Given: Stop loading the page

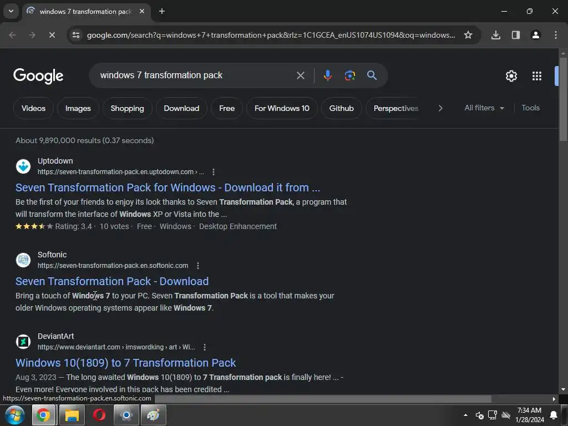Looking at the screenshot, I should (x=52, y=35).
